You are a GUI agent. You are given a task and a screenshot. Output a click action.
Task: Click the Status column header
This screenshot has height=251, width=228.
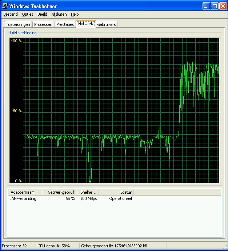116,192
